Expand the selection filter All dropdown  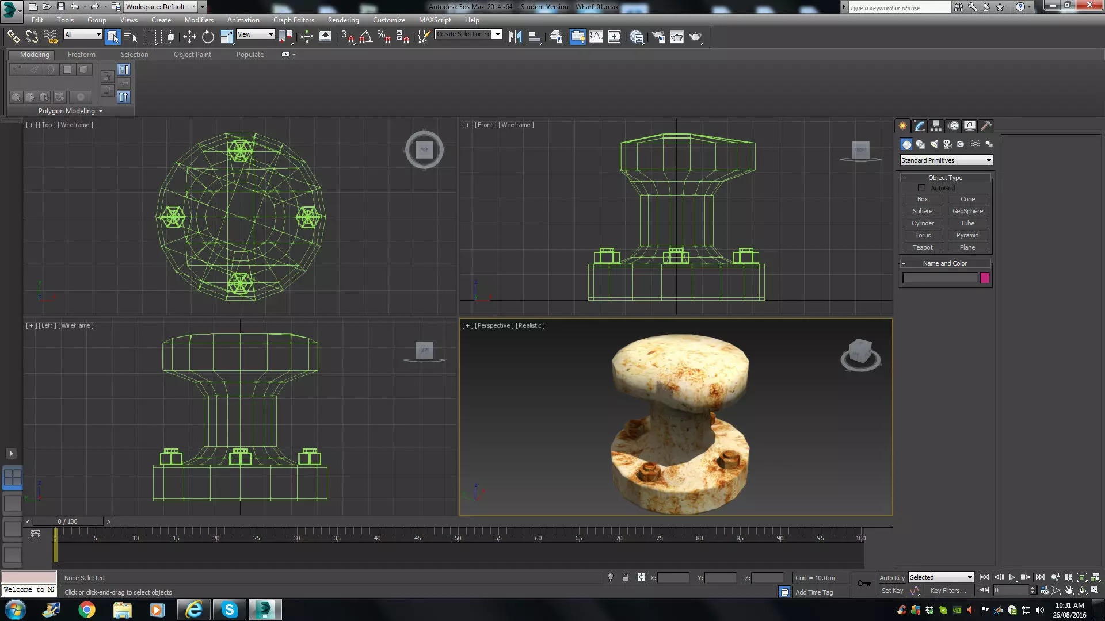point(83,34)
